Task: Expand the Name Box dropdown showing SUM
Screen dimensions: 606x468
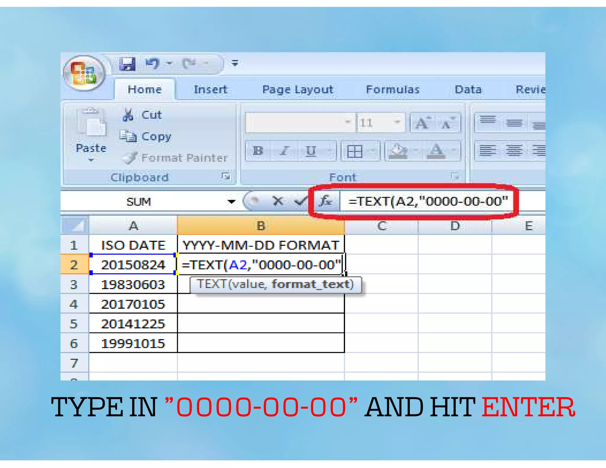Action: 231,202
